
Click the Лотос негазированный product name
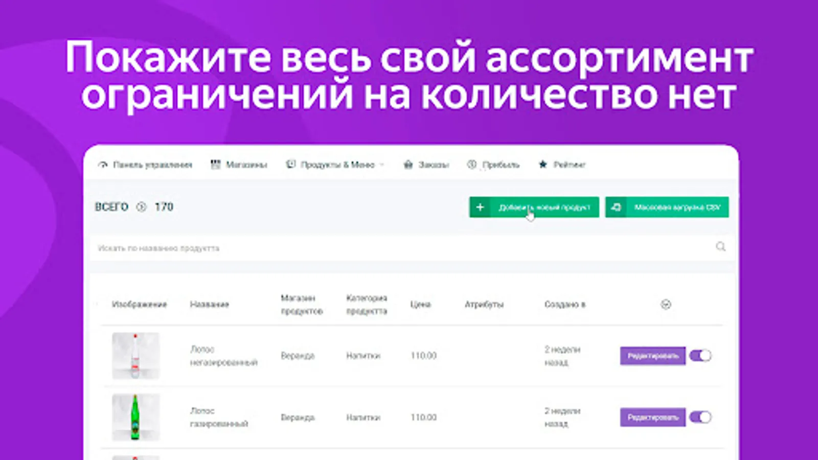[224, 356]
